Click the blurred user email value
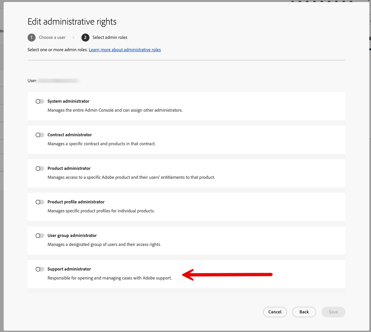Viewport: 371px width, 332px height. click(x=59, y=81)
